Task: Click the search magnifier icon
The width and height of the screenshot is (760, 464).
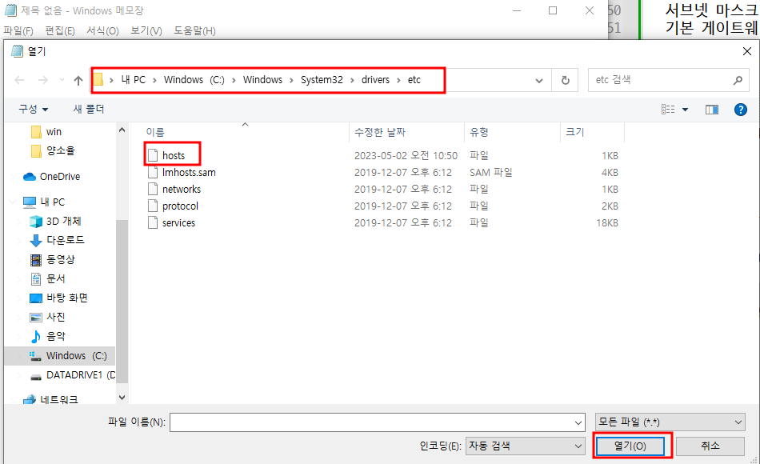Action: click(738, 80)
